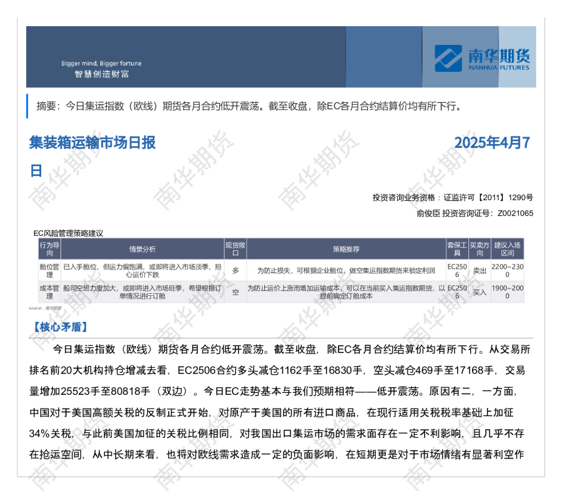Click body line starting "34%关税"
This screenshot has width=562, height=494.
point(277,433)
